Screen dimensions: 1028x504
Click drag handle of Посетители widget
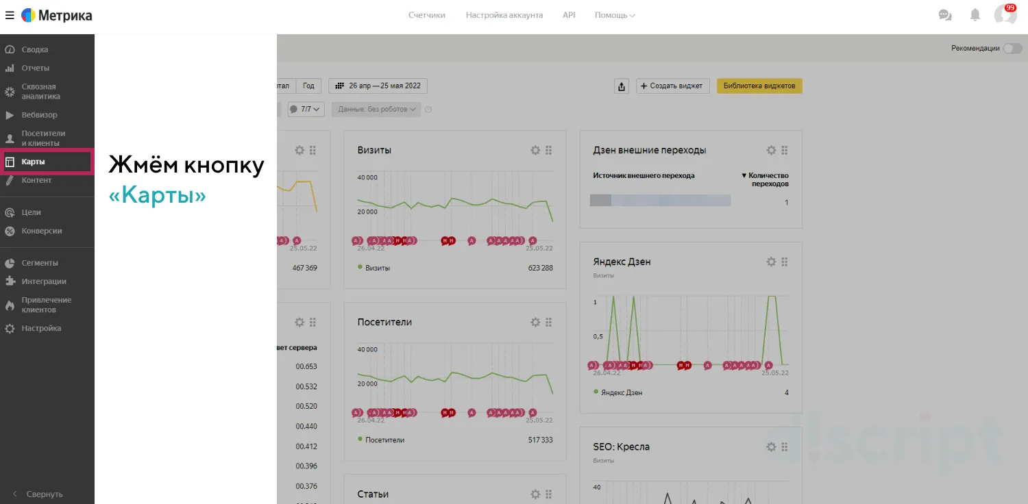coord(549,322)
